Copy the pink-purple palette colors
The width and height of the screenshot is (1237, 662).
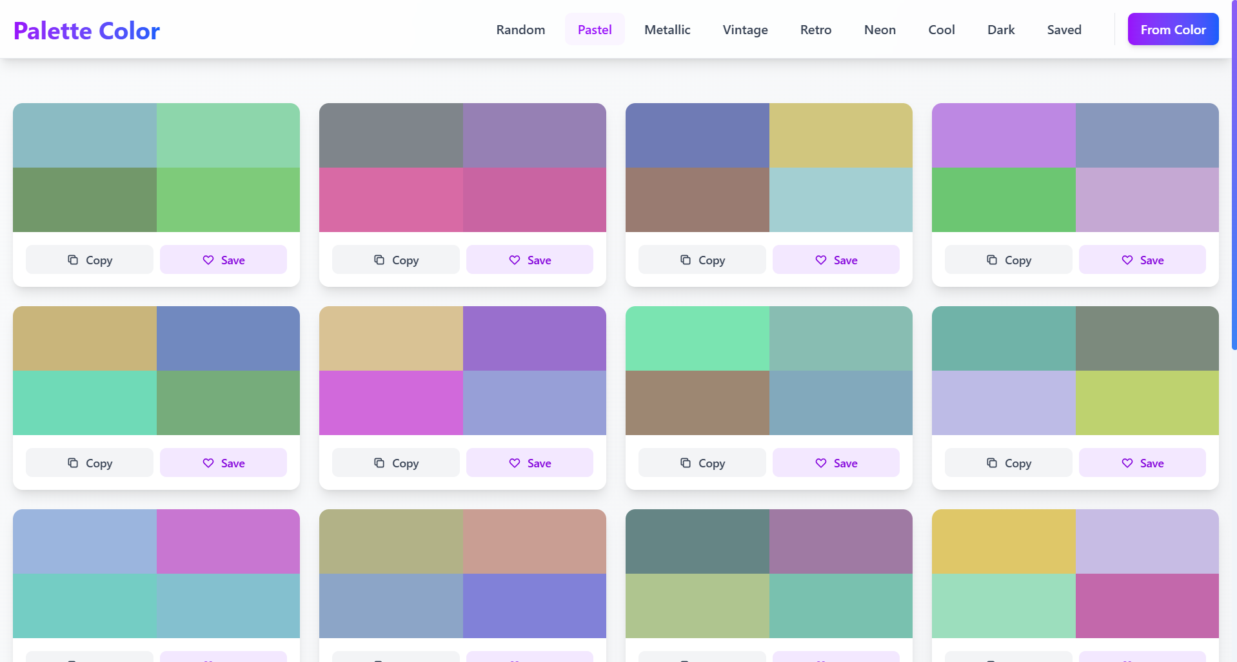click(x=395, y=259)
